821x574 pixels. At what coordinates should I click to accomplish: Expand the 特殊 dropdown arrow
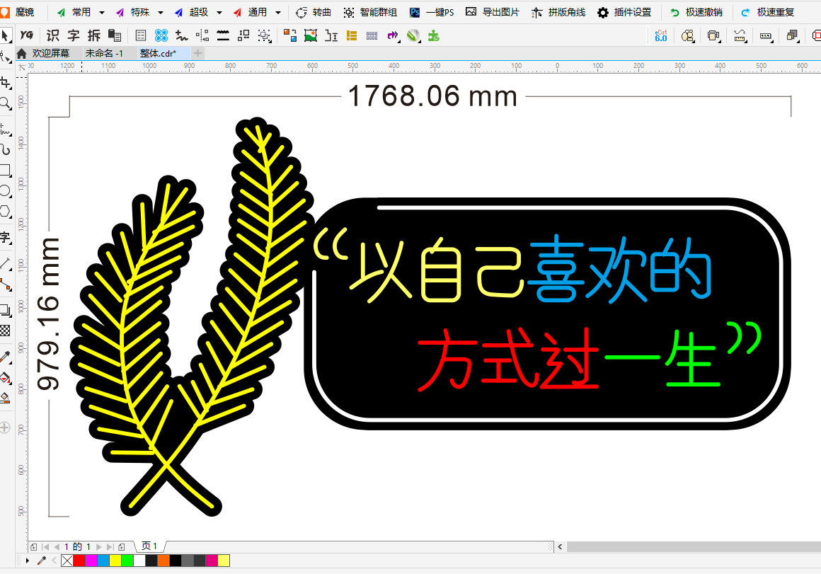click(x=161, y=13)
